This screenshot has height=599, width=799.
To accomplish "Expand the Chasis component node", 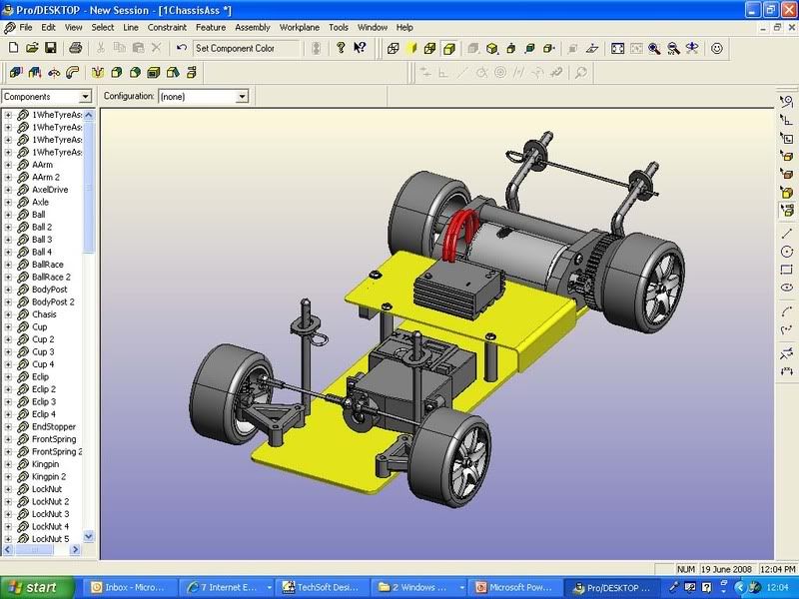I will [8, 314].
